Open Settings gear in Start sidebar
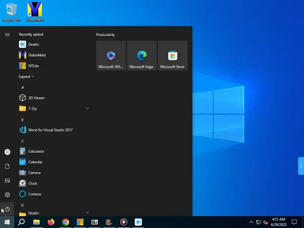The width and height of the screenshot is (304, 228). click(x=7, y=195)
